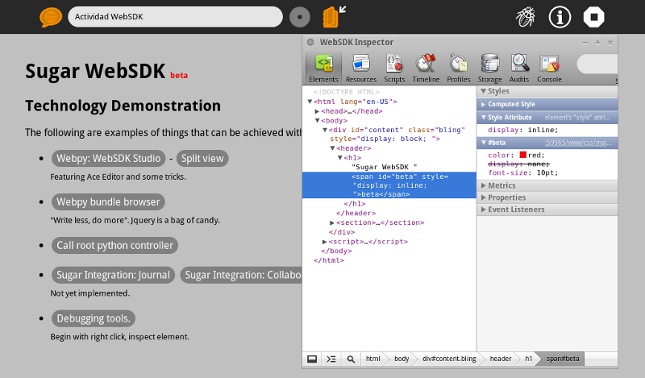Screen dimensions: 645x378
Task: Open the Resources panel in the inspector
Action: pos(361,68)
